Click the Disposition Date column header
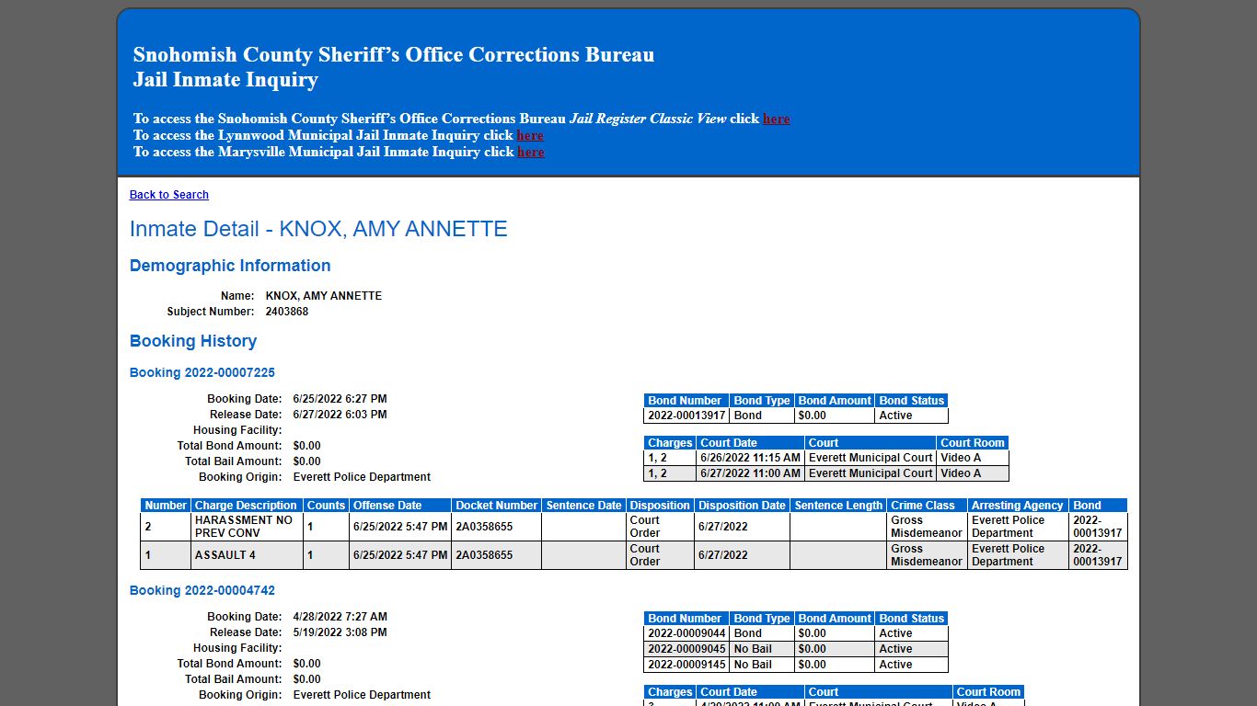 (x=742, y=506)
